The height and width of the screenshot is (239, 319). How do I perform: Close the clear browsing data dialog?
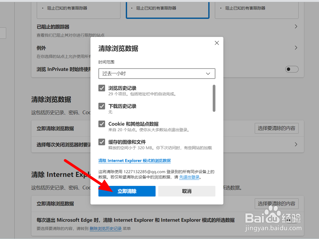217,43
